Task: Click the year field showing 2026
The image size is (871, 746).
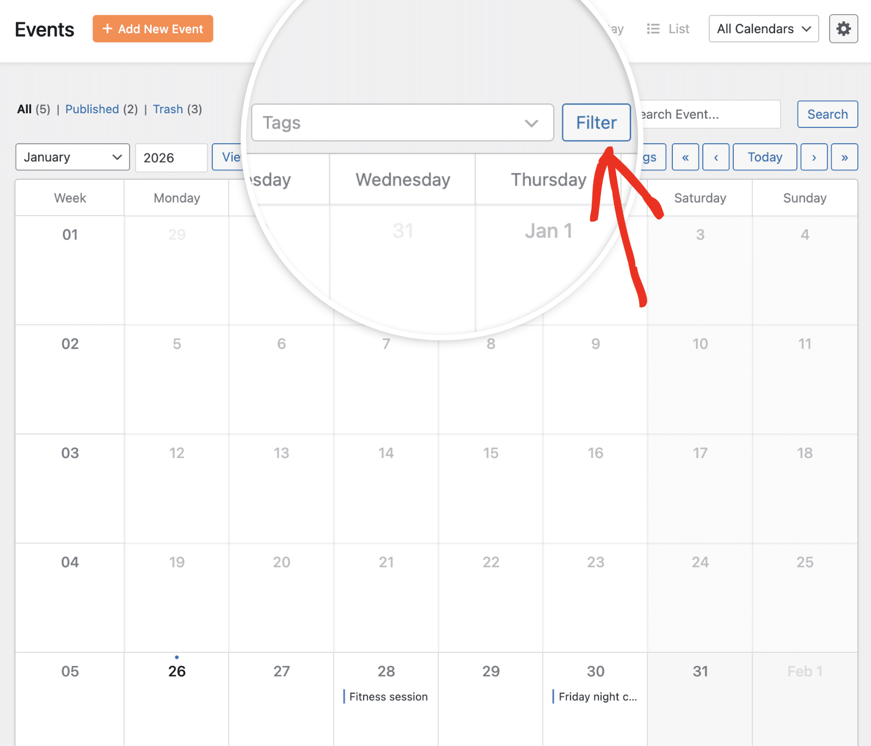Action: tap(171, 157)
